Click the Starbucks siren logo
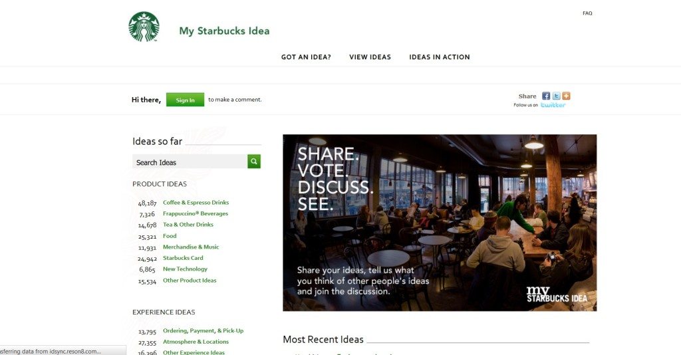The height and width of the screenshot is (355, 681). (144, 27)
